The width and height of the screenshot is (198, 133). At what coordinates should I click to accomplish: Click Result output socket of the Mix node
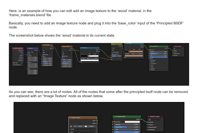click(122, 46)
